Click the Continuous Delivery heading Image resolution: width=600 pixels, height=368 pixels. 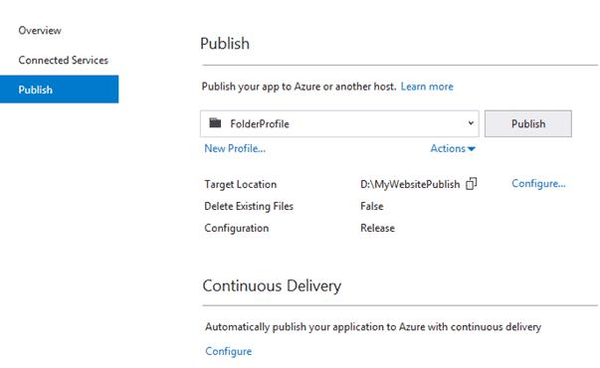(272, 285)
